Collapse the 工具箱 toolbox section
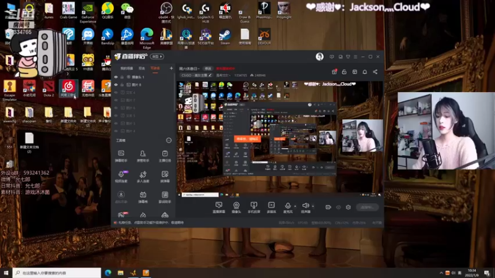495x278 pixels. coord(168,140)
